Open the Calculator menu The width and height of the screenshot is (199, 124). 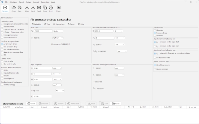coord(13,2)
